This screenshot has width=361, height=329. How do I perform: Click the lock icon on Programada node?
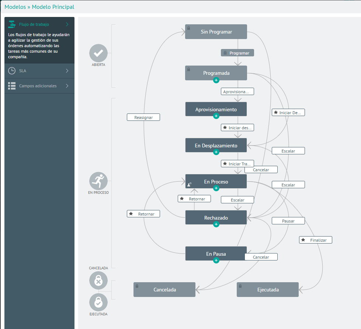click(188, 69)
